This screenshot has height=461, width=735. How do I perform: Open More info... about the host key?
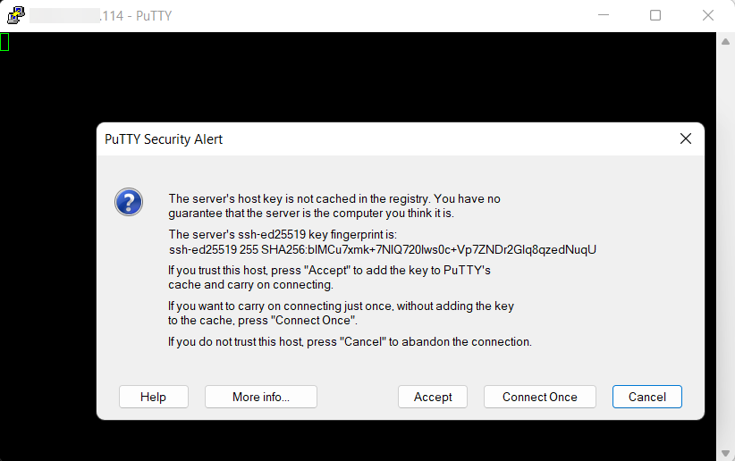pyautogui.click(x=260, y=397)
